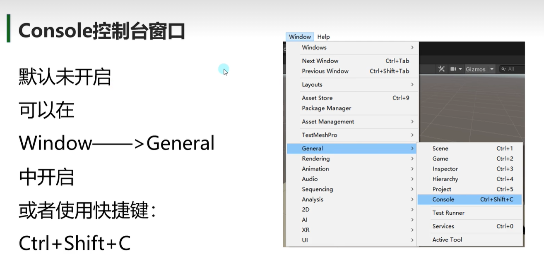Open Test Runner from General submenu
Screen dimensions: 544x256
point(470,213)
